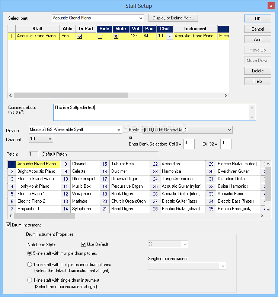Screen dimensions: 278x297
Task: Select patch Tubular Bells
Action: coord(130,164)
